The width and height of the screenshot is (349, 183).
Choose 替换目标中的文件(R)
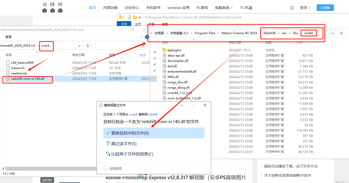tap(154, 133)
